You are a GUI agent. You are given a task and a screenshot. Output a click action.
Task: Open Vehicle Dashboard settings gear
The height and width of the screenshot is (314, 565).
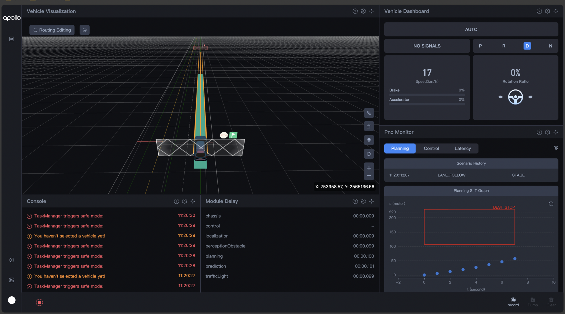click(x=547, y=11)
